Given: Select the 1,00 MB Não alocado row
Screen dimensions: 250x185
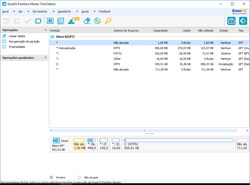Looking at the screenshot, I should click(x=149, y=43).
